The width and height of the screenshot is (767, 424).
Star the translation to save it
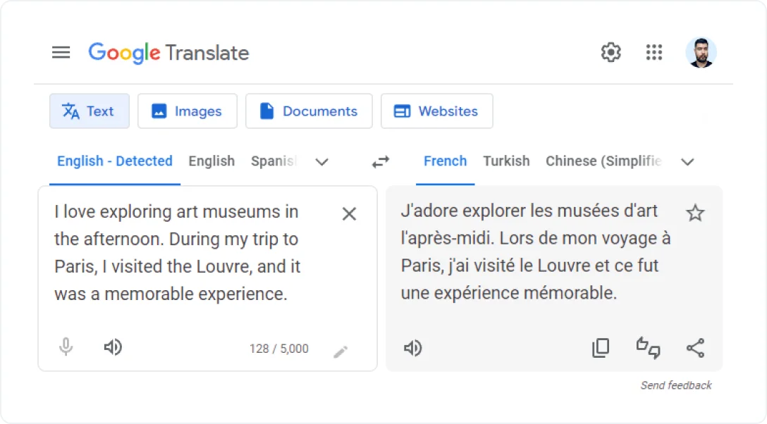[x=696, y=212]
